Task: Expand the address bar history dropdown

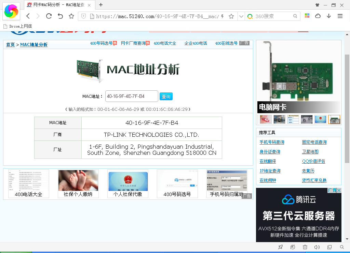Action: [x=241, y=16]
